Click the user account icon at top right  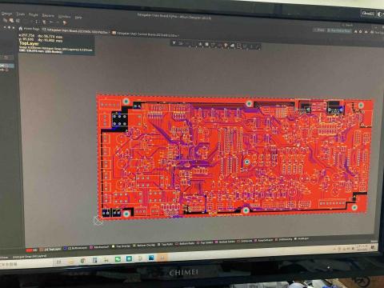371,32
